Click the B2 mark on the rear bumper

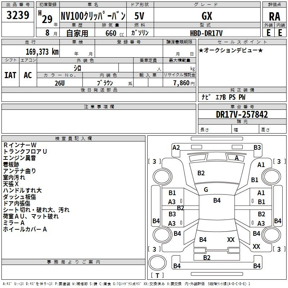point(207,257)
